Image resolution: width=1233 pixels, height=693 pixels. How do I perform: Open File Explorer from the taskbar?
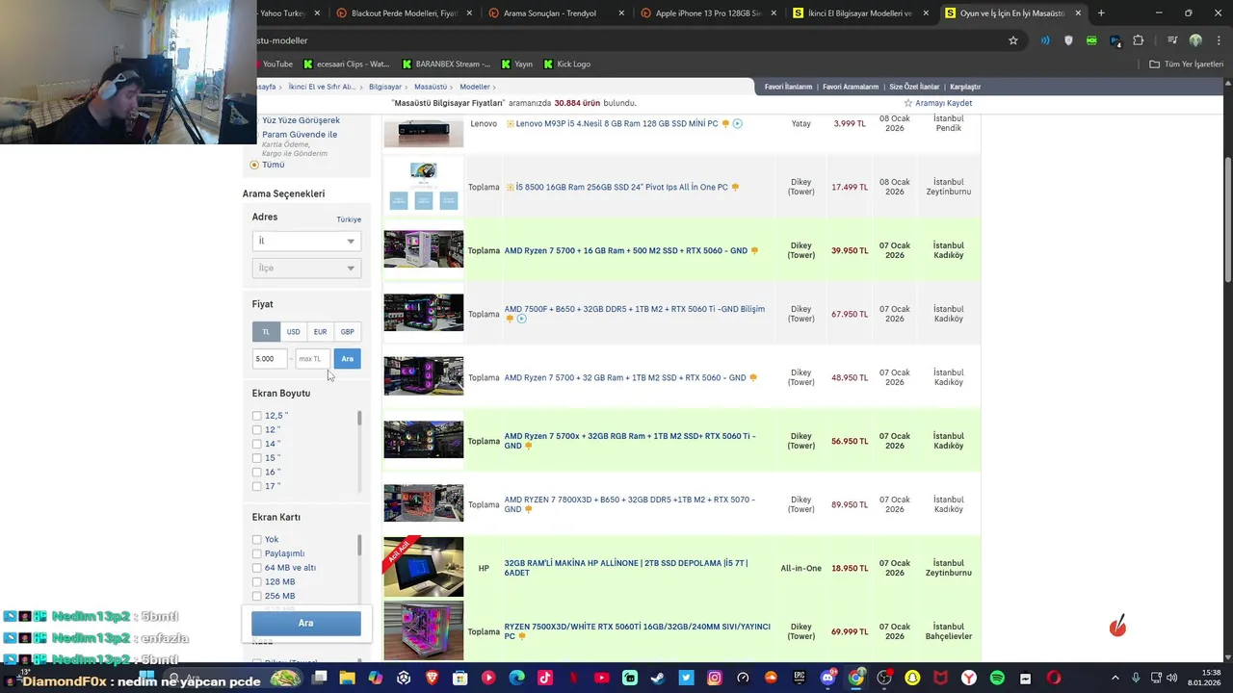tap(348, 679)
